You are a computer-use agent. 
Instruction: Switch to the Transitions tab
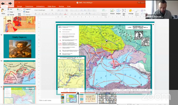pos(29,6)
